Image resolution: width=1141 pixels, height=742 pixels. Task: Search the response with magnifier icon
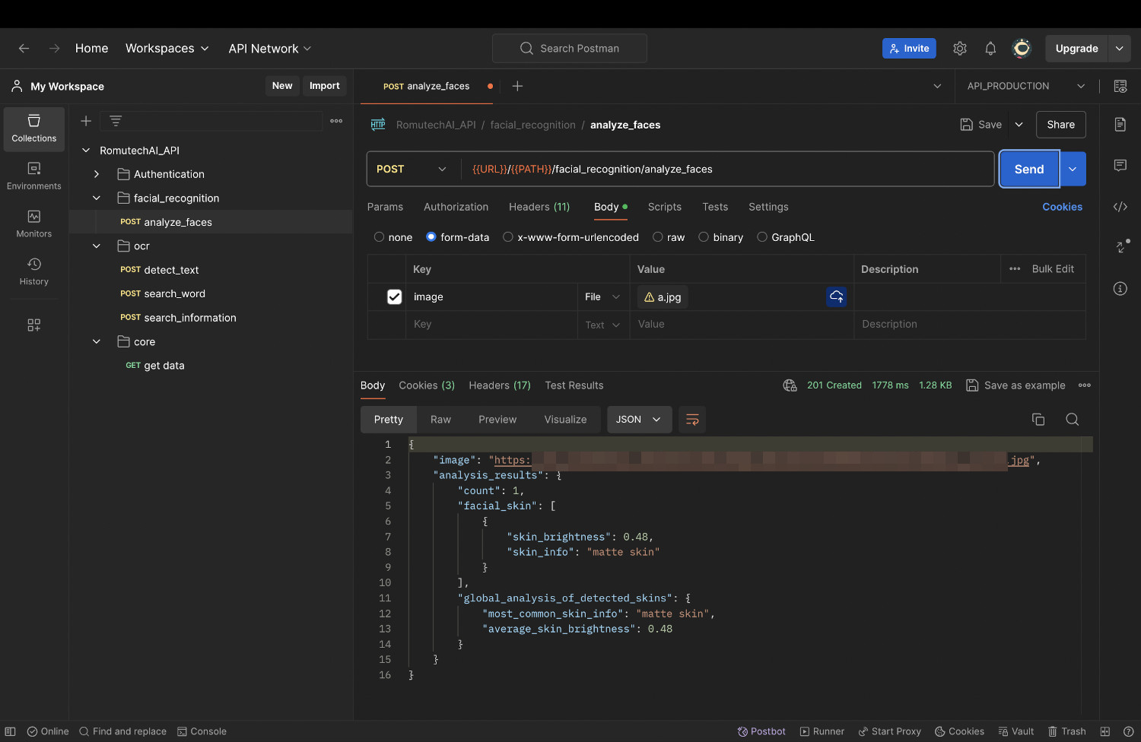click(x=1073, y=420)
